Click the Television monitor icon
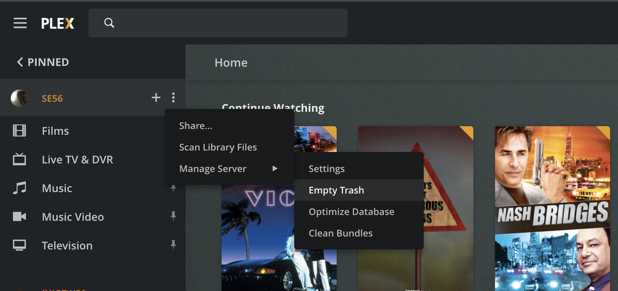 pos(19,245)
